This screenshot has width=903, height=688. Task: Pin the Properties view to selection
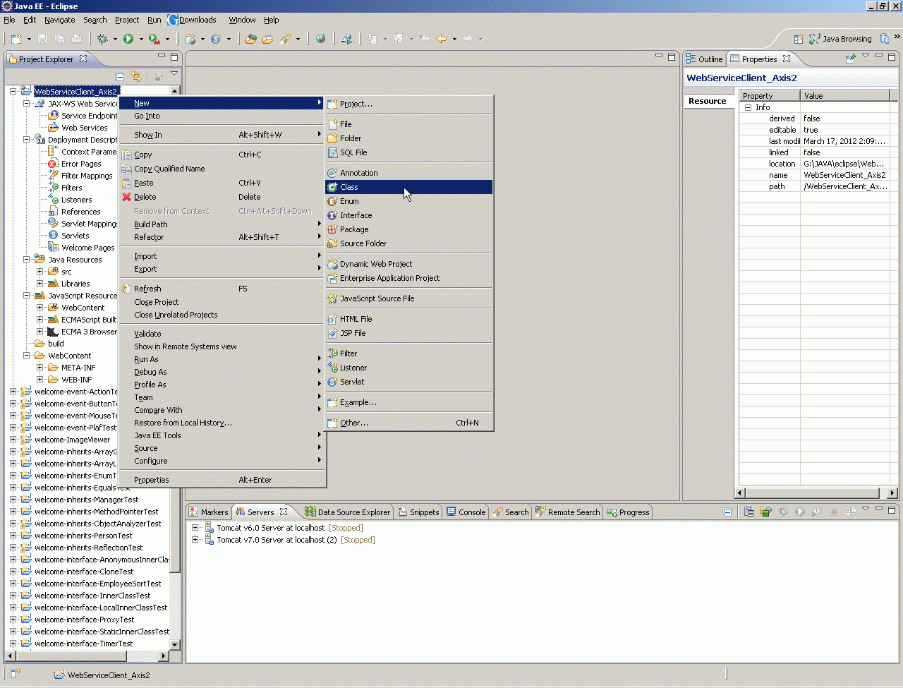tap(851, 59)
